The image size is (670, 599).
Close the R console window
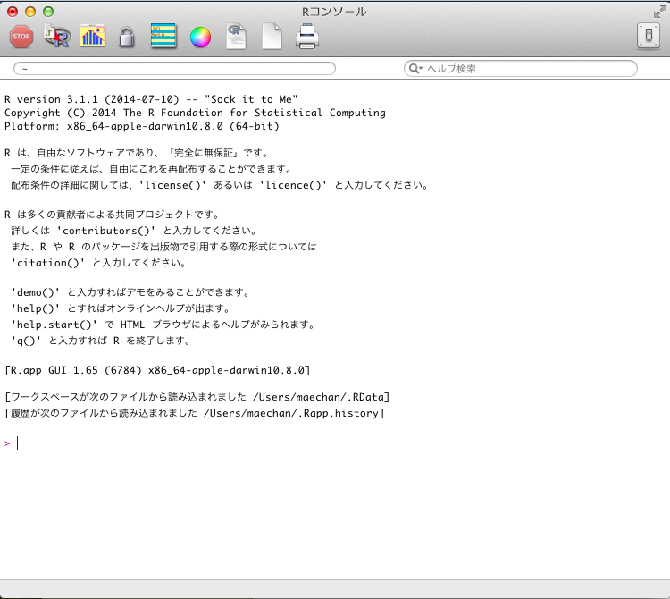(13, 12)
